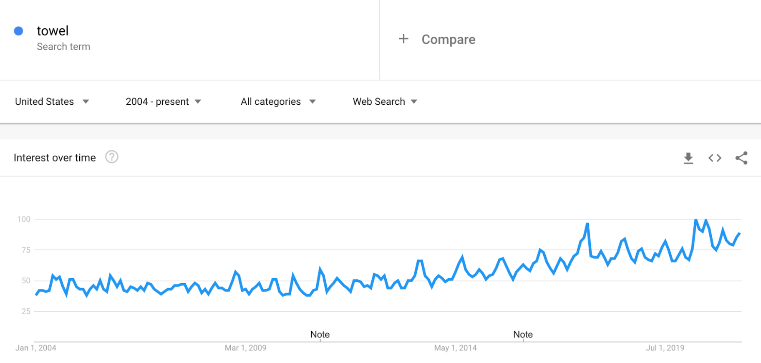Click the Interest over time heading
The image size is (761, 363).
55,158
